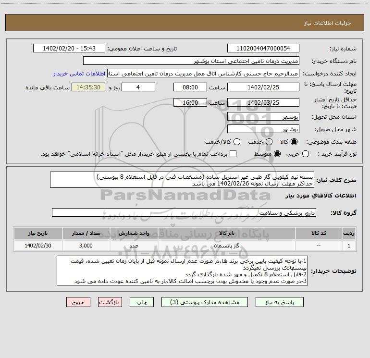
Task: Click the ردیف column header
Action: (349, 233)
